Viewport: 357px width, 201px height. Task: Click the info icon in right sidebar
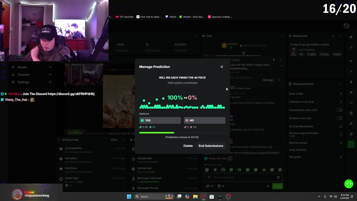[x=351, y=37]
